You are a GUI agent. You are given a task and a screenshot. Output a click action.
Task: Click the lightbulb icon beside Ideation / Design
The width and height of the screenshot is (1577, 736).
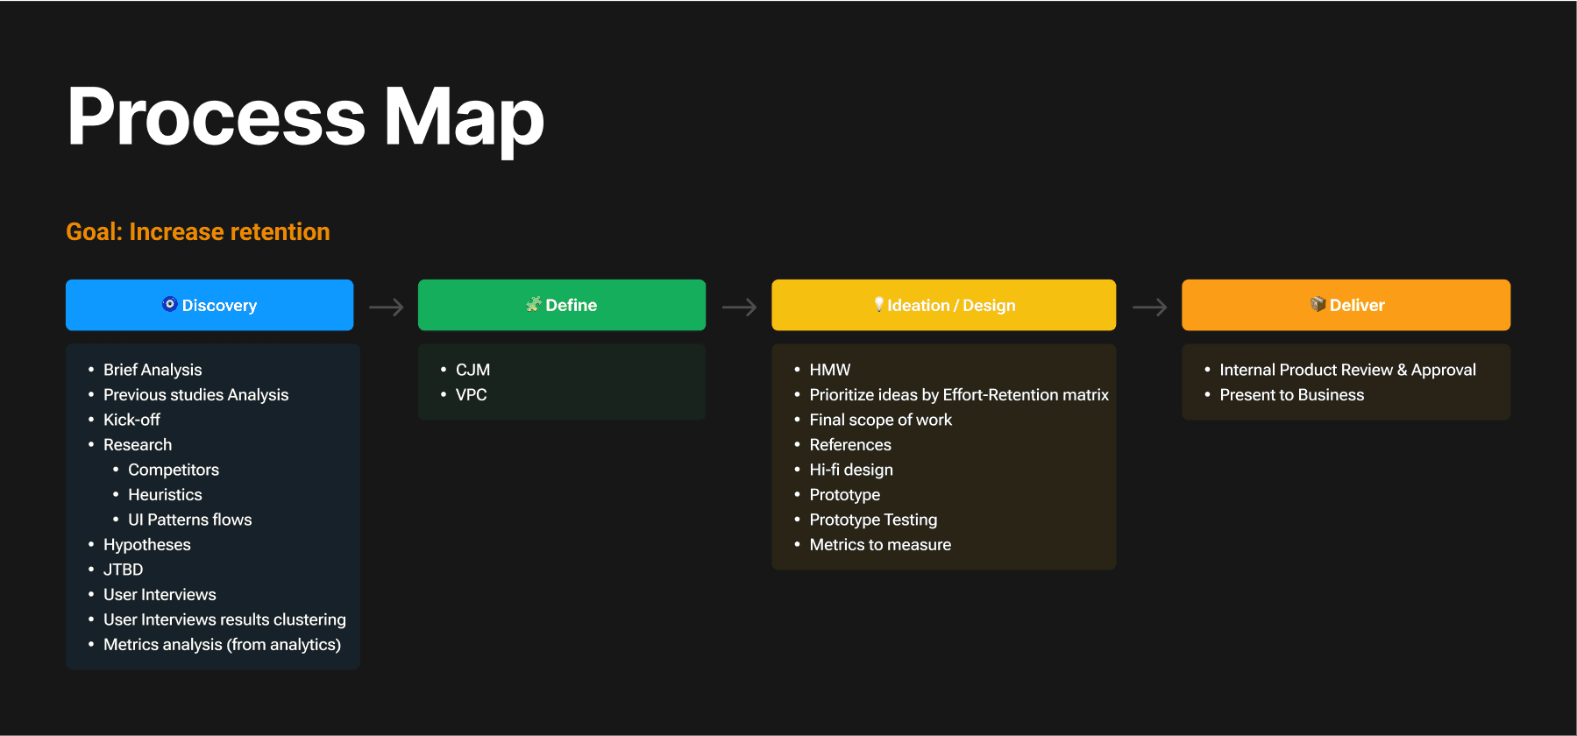pyautogui.click(x=878, y=304)
